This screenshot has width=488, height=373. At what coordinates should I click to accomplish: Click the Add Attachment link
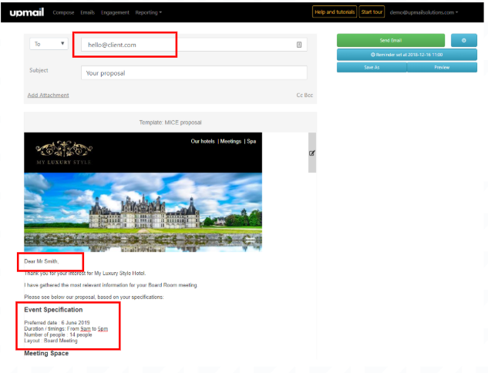[48, 96]
